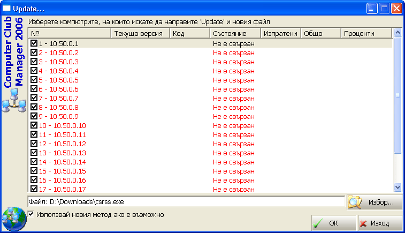The height and width of the screenshot is (233, 405).
Task: Sort by 'Състояние' column header
Action: [235, 33]
